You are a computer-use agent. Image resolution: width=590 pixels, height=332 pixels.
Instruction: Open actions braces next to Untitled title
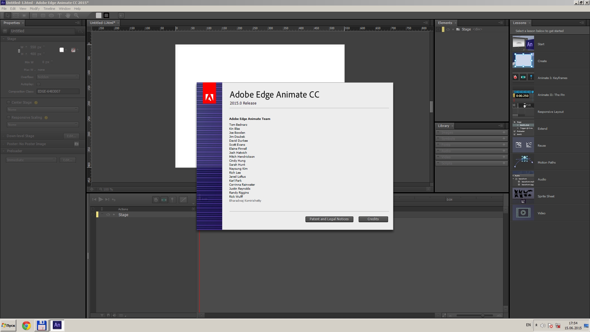(81, 31)
